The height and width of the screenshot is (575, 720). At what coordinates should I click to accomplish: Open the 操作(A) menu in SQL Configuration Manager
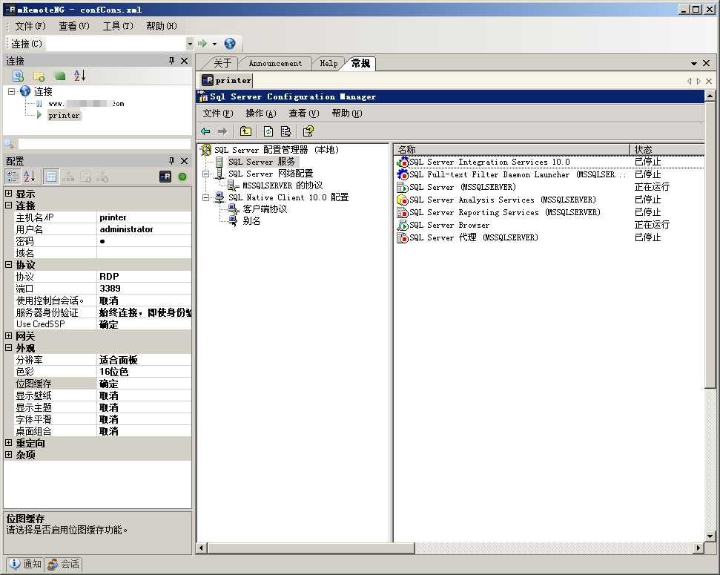261,114
